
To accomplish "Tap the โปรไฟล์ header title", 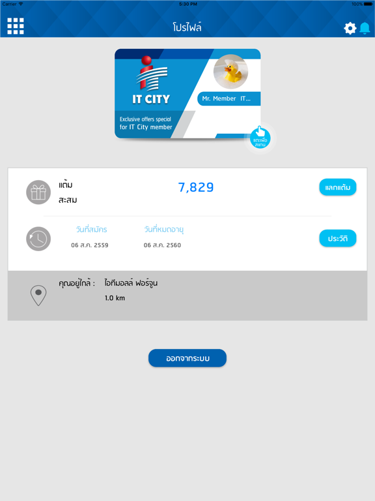I will coord(187,27).
